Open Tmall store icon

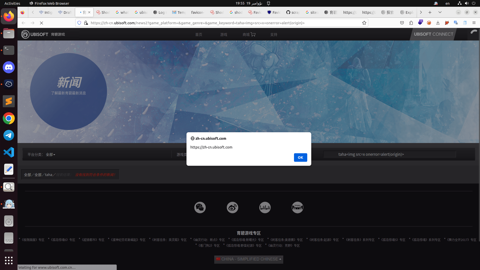(x=297, y=207)
